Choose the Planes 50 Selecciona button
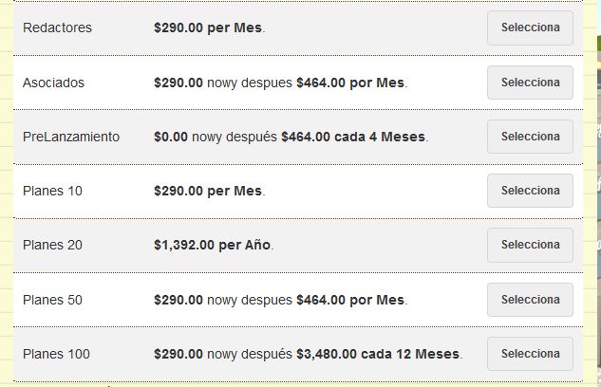This screenshot has width=601, height=387. pyautogui.click(x=530, y=300)
